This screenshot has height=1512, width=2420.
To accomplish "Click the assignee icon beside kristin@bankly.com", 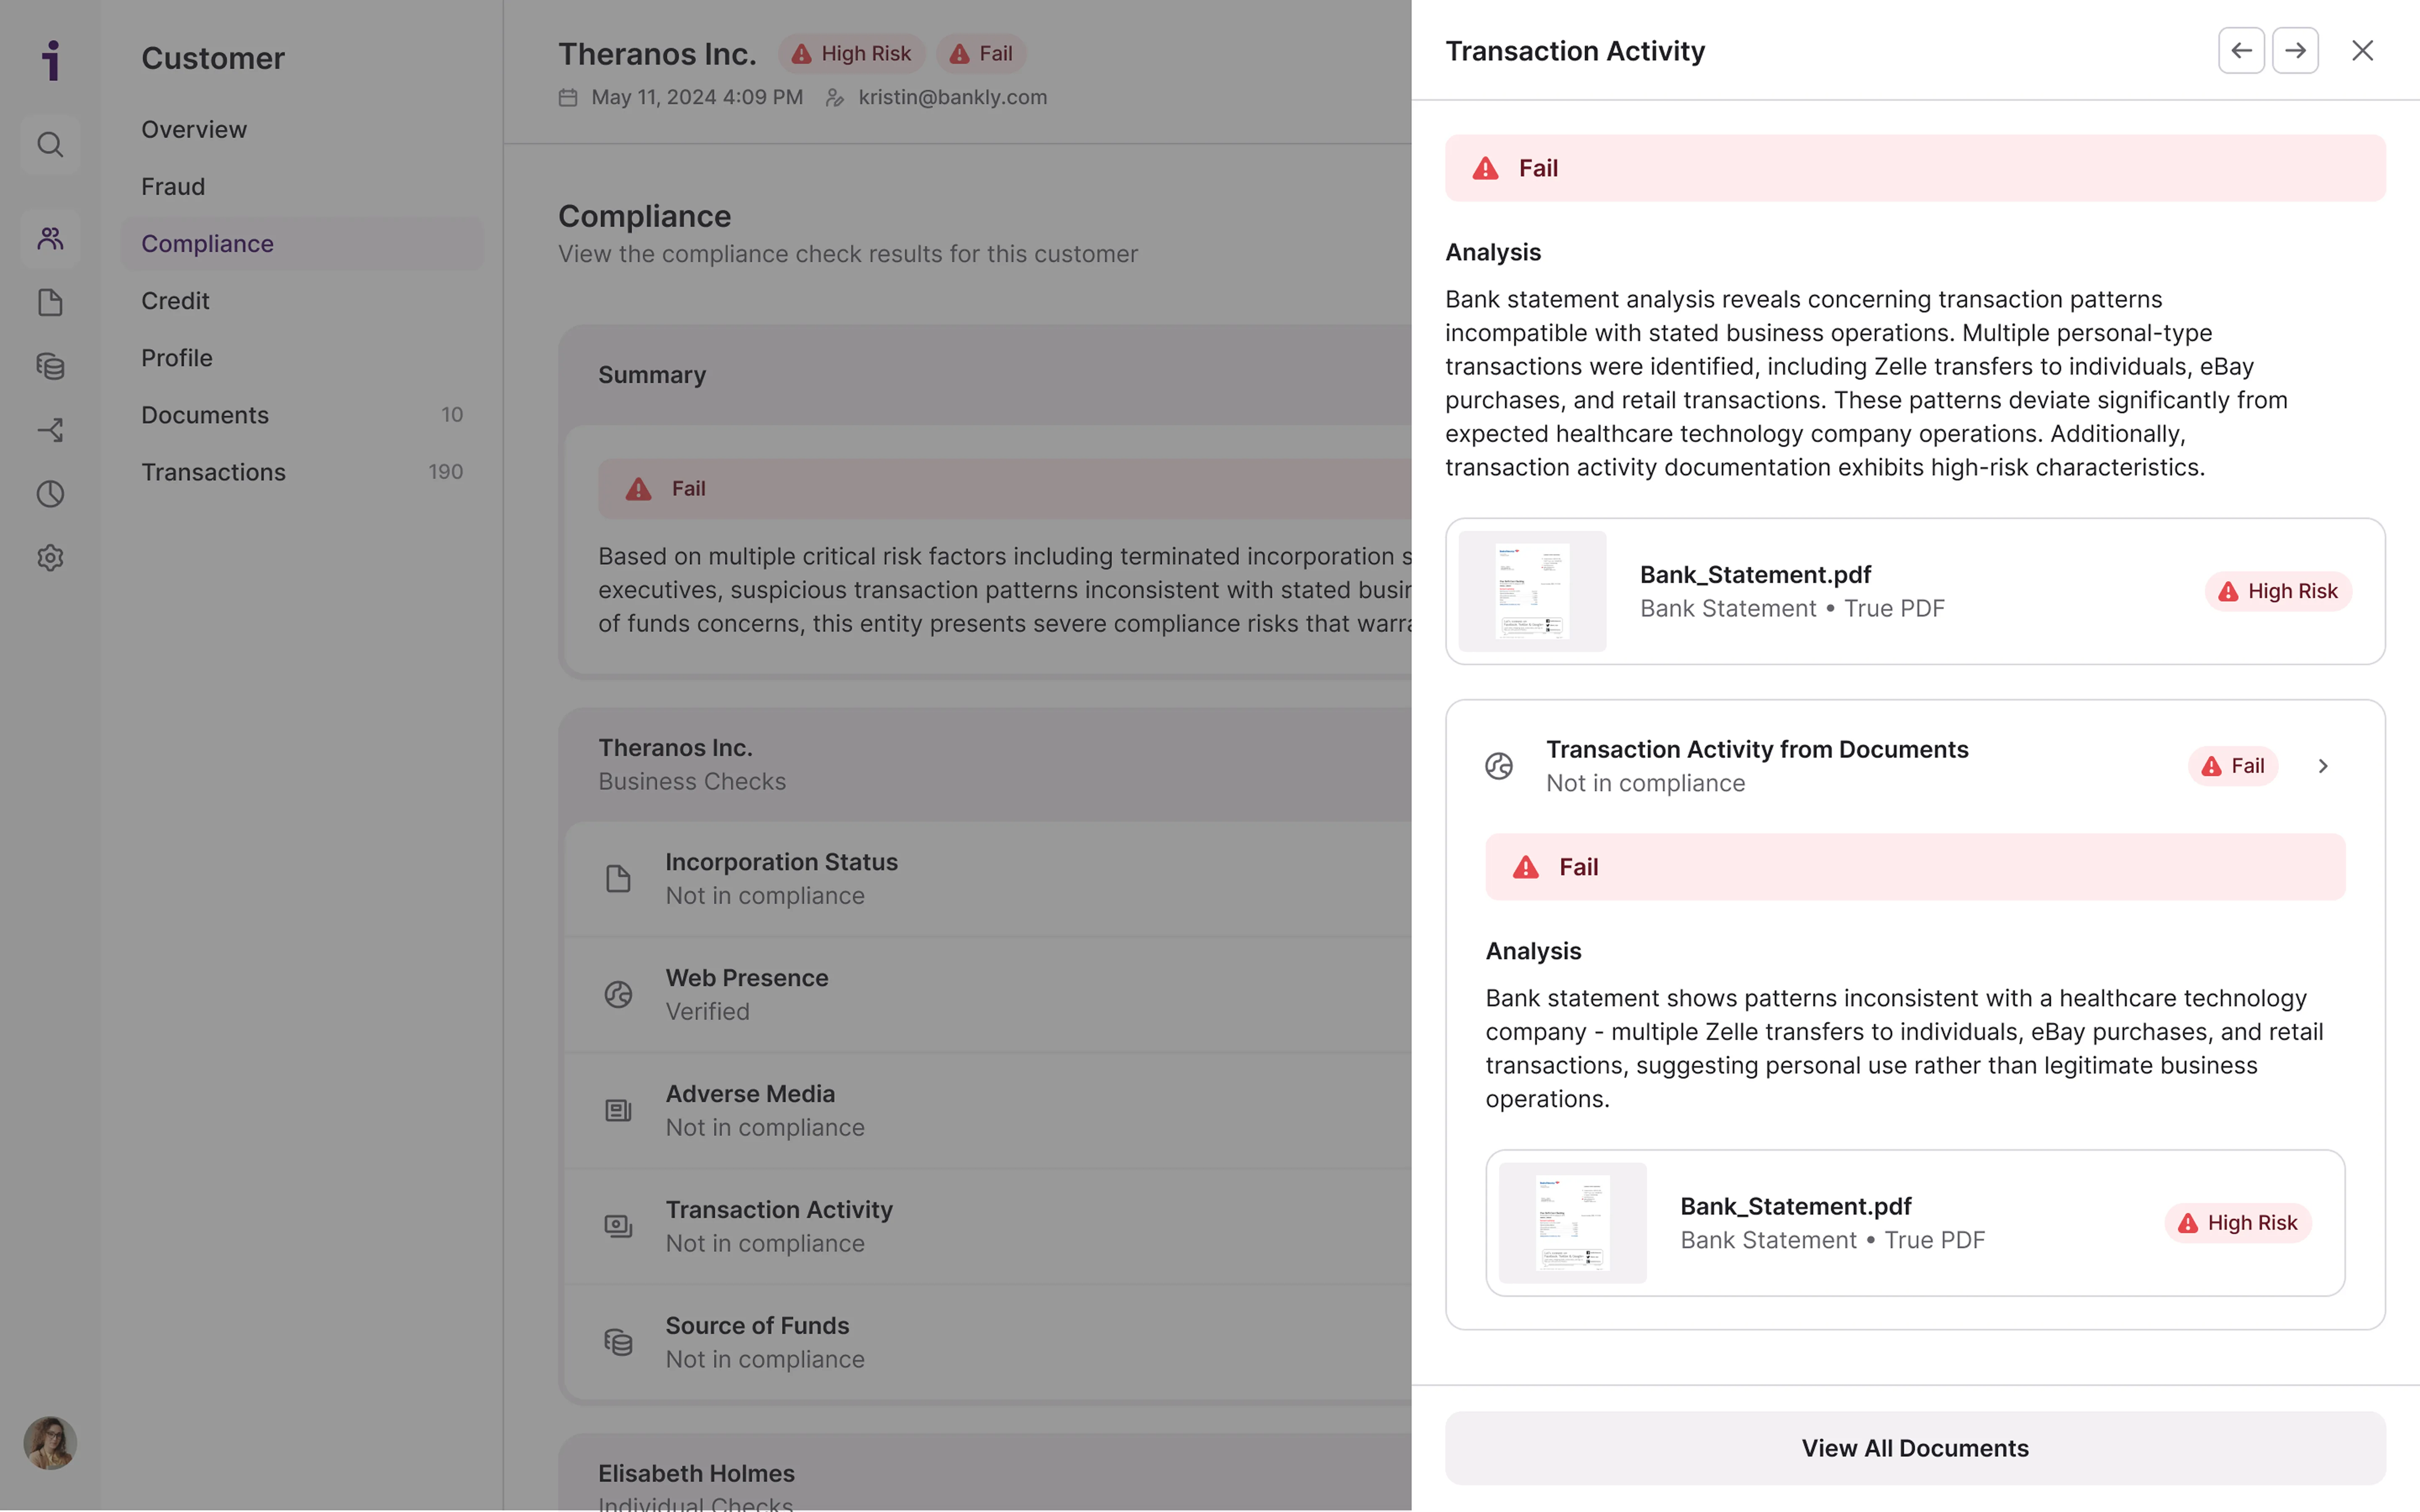I will click(x=835, y=97).
